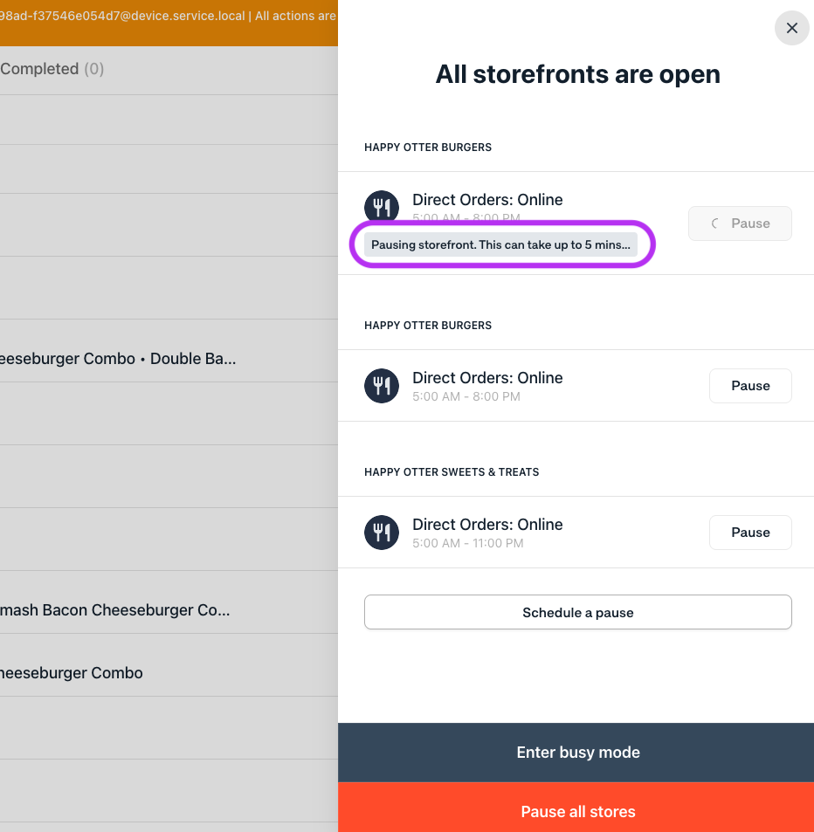
Task: Enter busy mode
Action: pos(576,753)
